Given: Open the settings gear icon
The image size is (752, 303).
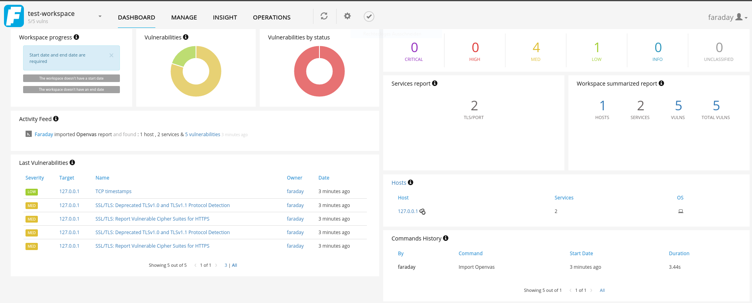Looking at the screenshot, I should tap(347, 16).
